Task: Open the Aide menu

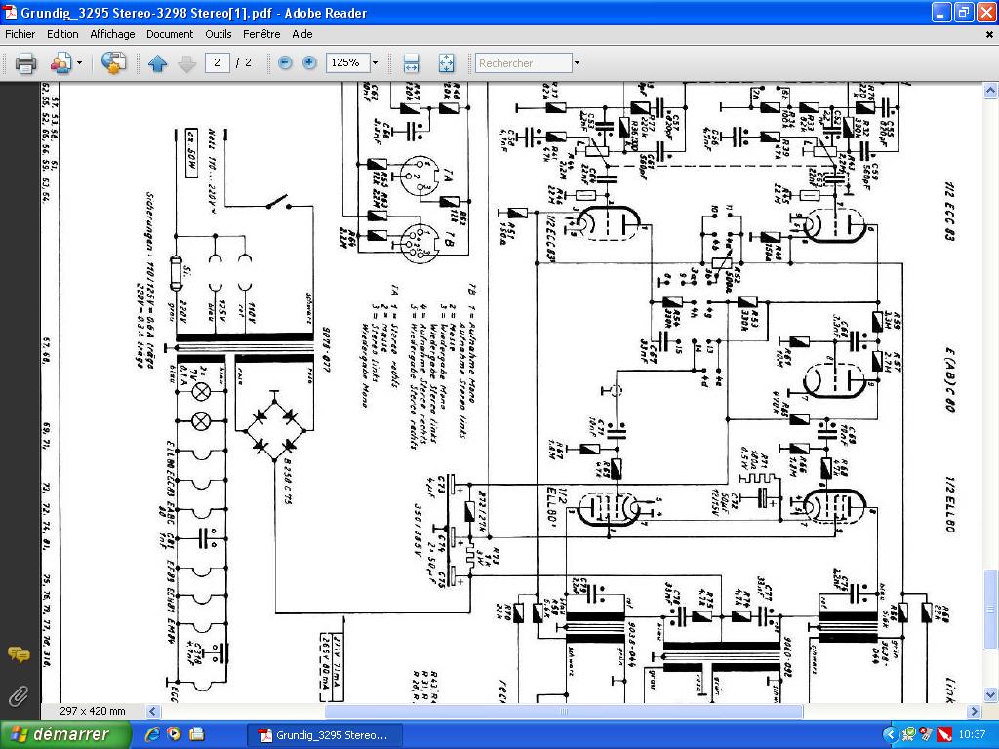Action: click(x=302, y=34)
